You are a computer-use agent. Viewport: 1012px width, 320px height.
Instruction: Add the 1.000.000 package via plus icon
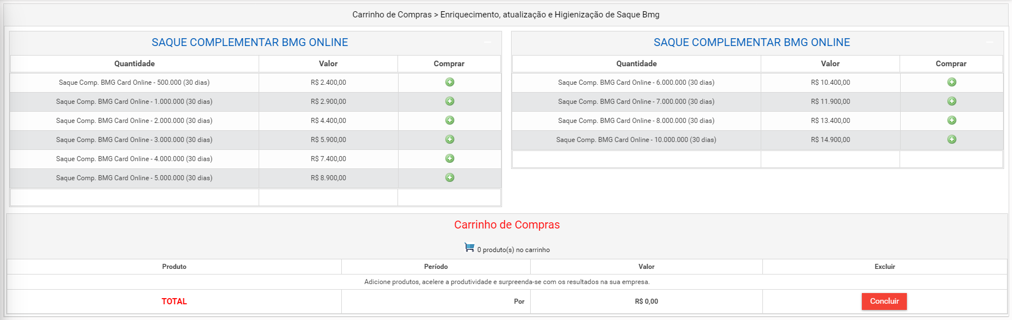point(450,101)
